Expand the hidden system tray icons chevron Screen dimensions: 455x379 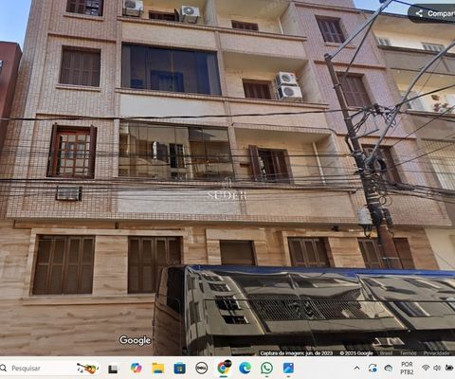point(356,368)
